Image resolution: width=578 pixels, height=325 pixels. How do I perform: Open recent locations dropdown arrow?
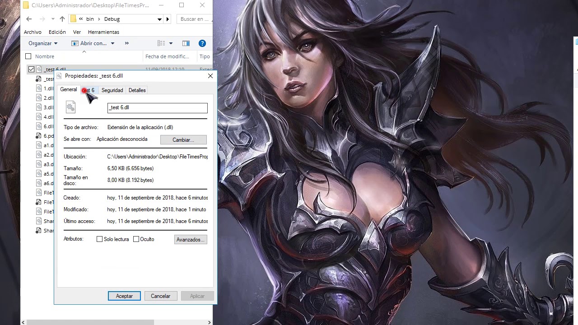tap(53, 19)
